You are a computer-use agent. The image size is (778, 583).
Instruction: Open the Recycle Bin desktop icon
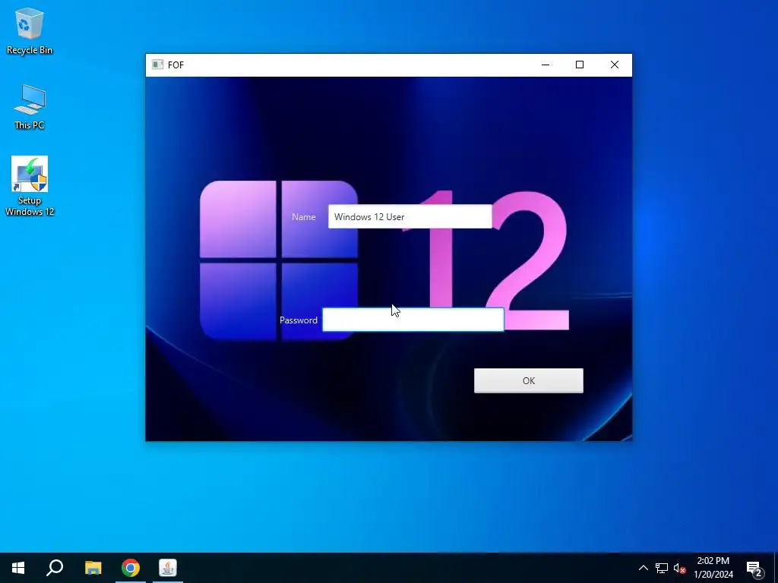pyautogui.click(x=30, y=31)
